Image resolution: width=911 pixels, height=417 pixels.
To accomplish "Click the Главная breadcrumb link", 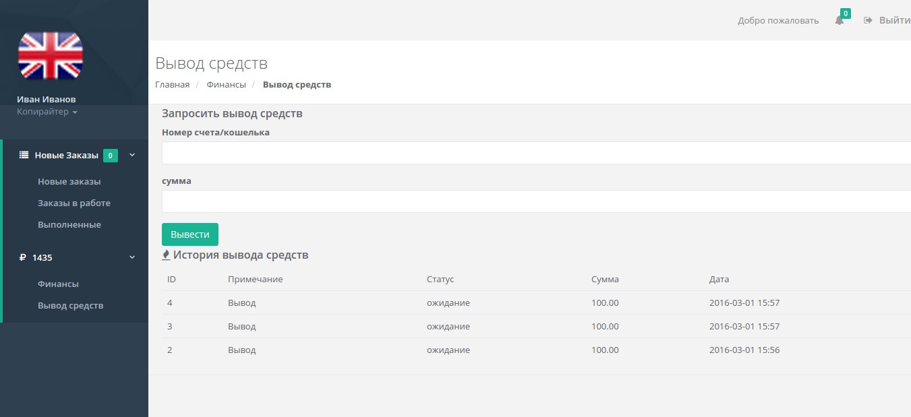I will tap(172, 85).
